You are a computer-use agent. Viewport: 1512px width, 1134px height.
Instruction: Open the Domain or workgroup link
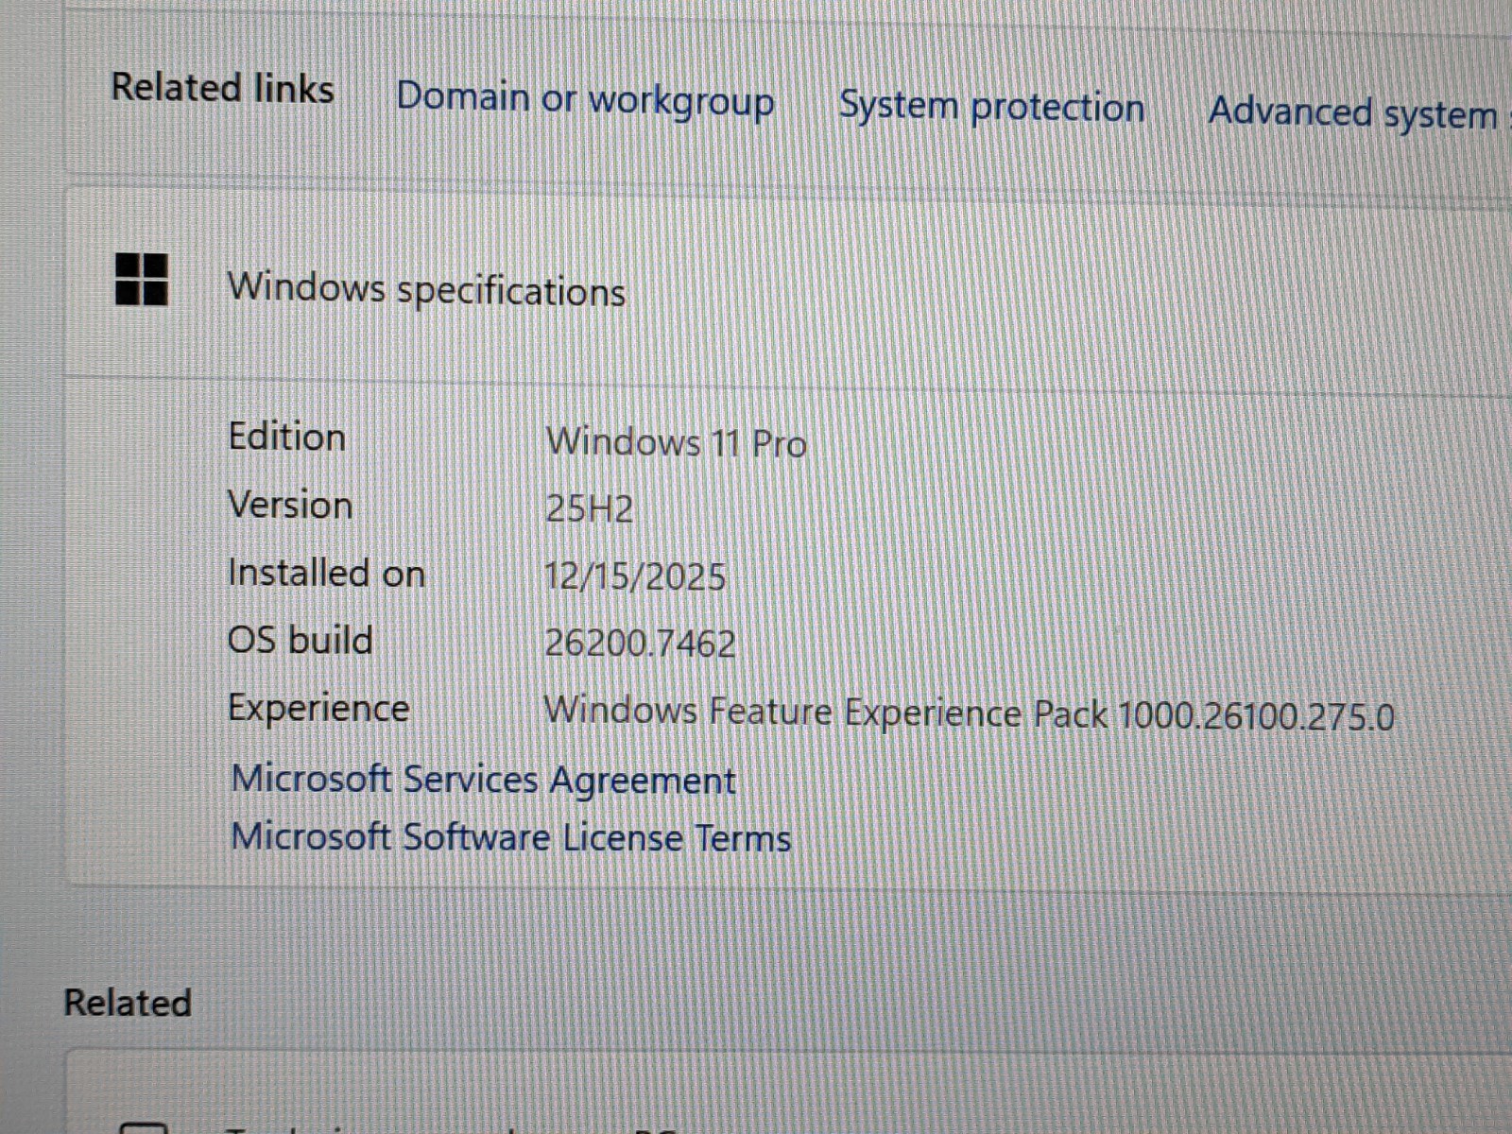(585, 100)
